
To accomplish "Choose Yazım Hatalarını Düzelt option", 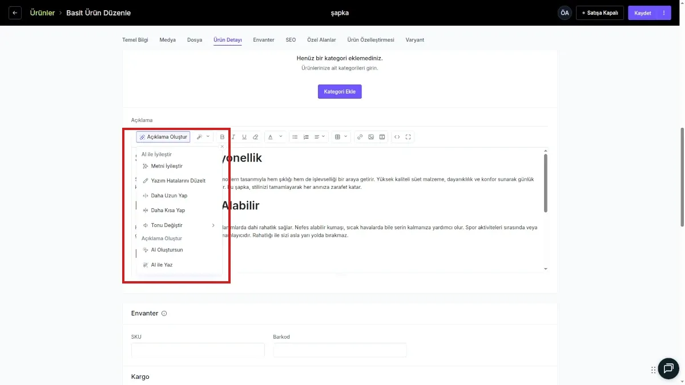I will point(178,181).
